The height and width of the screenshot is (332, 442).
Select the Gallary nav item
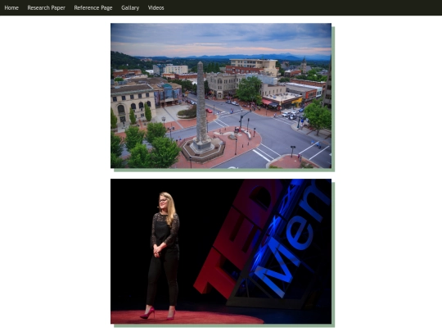(x=130, y=8)
